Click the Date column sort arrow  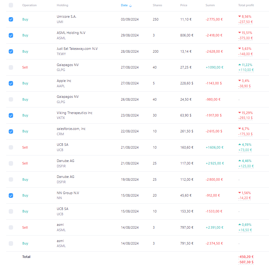[x=130, y=6]
